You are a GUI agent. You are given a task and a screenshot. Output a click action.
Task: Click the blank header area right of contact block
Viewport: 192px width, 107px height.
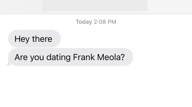[x=170, y=6]
